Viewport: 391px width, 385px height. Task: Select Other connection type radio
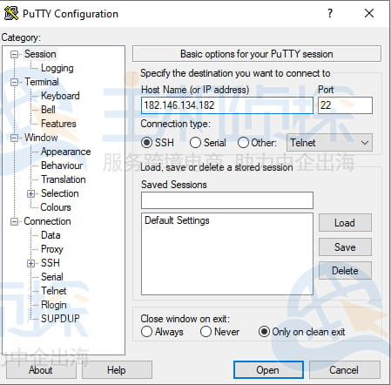(243, 143)
